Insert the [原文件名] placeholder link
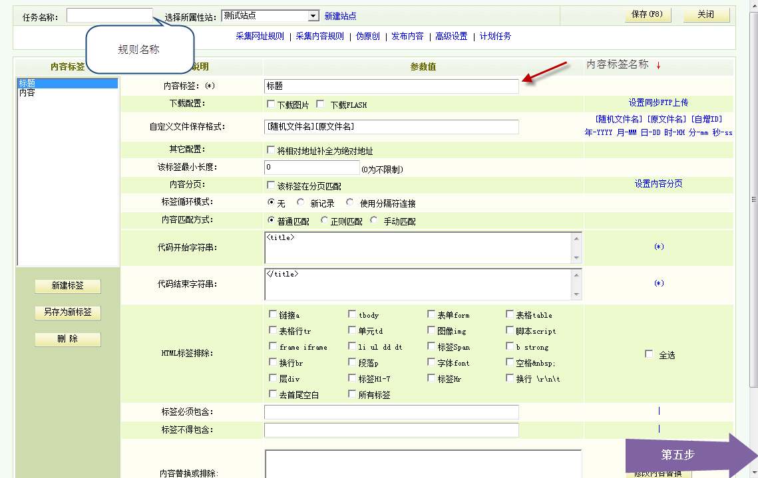Screen dimensions: 758x478 666,119
